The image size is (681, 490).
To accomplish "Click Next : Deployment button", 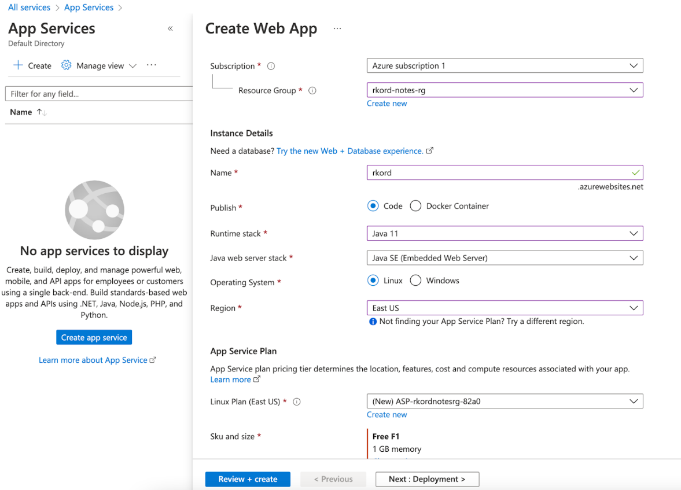I will [x=428, y=479].
